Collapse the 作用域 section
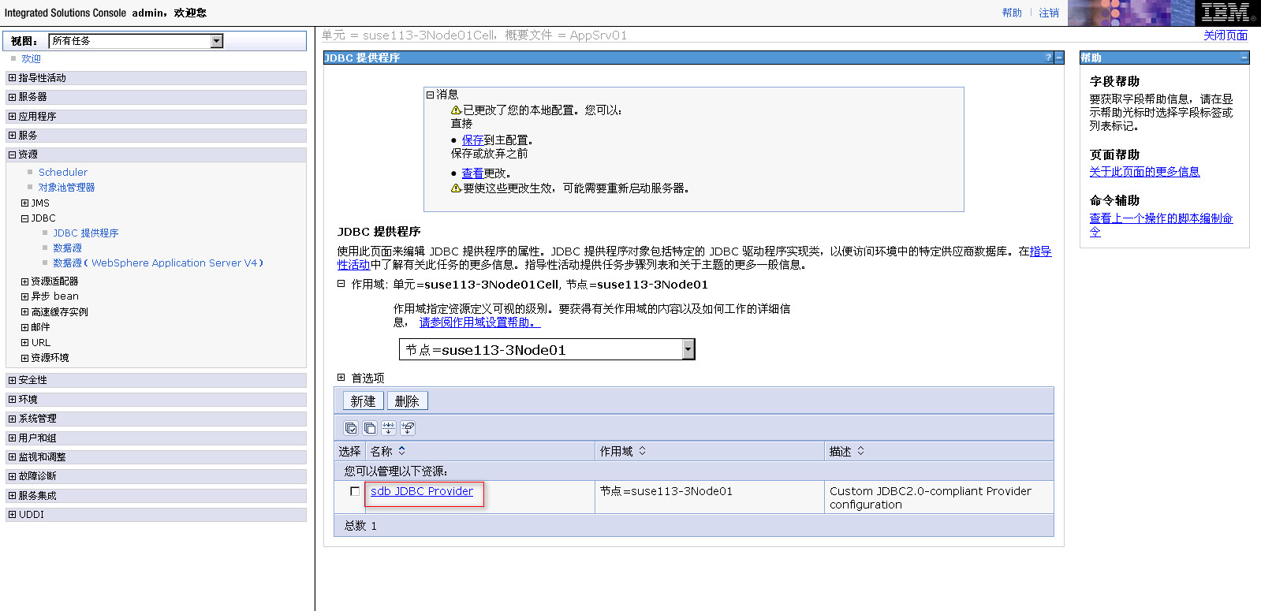This screenshot has width=1261, height=611. coord(341,284)
